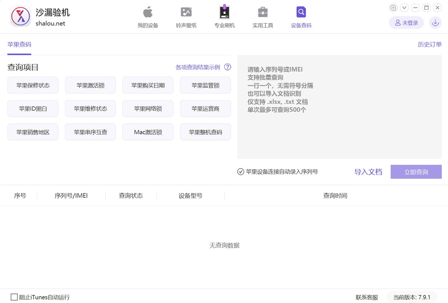
Task: Click 导入文档 to import a file
Action: click(x=368, y=172)
